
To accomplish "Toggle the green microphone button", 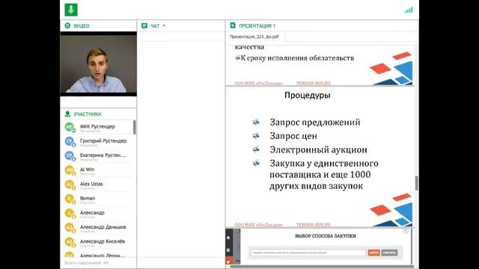I will 71,10.
